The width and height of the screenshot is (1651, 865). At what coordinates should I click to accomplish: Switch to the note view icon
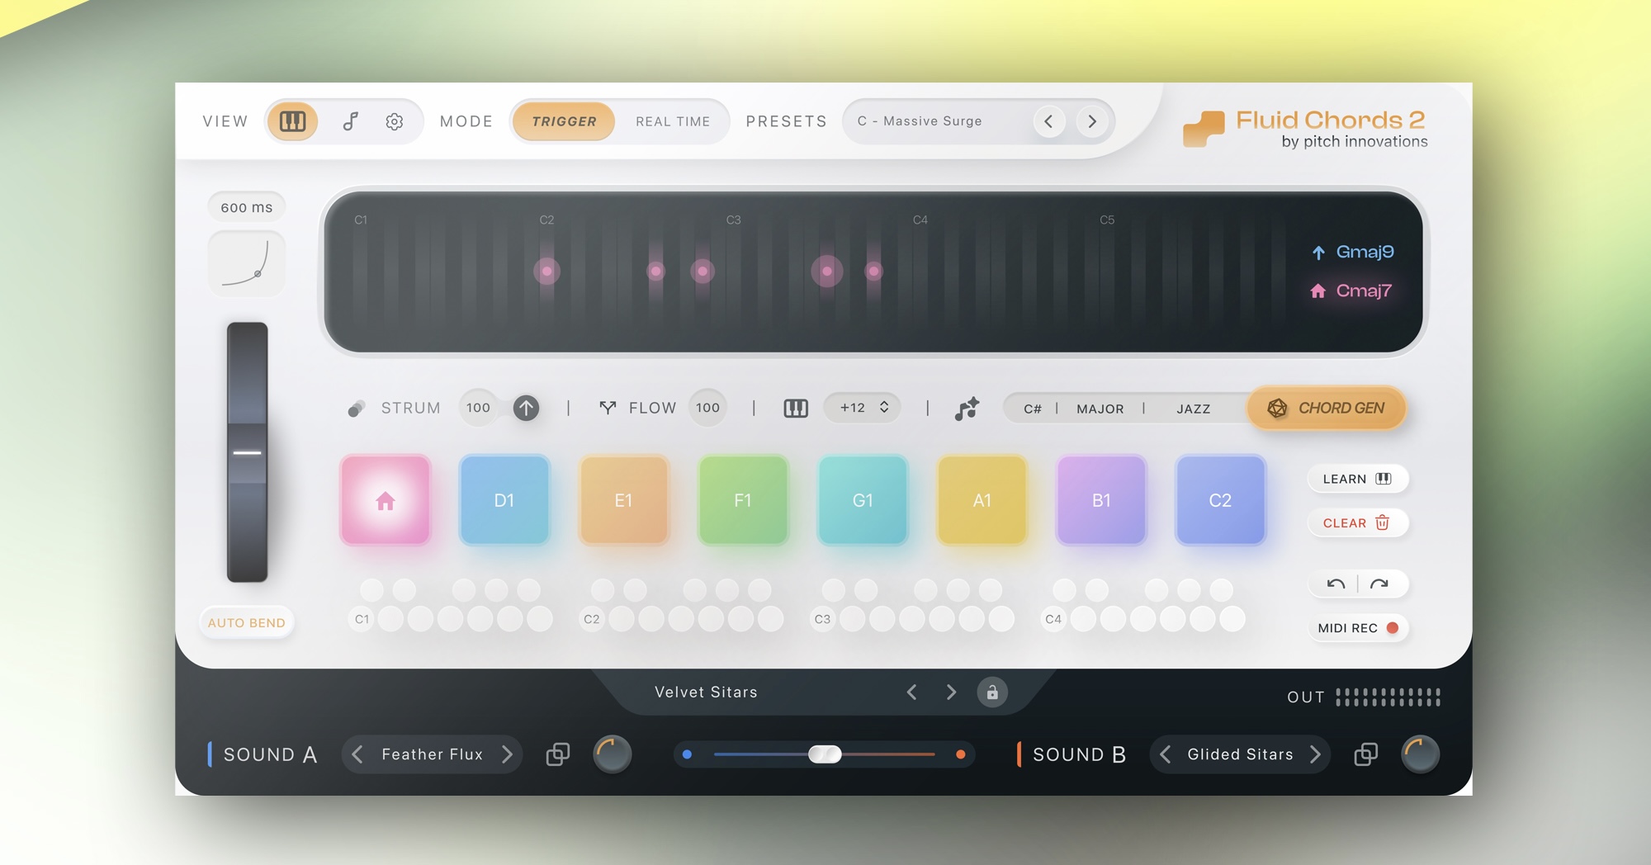pos(350,121)
